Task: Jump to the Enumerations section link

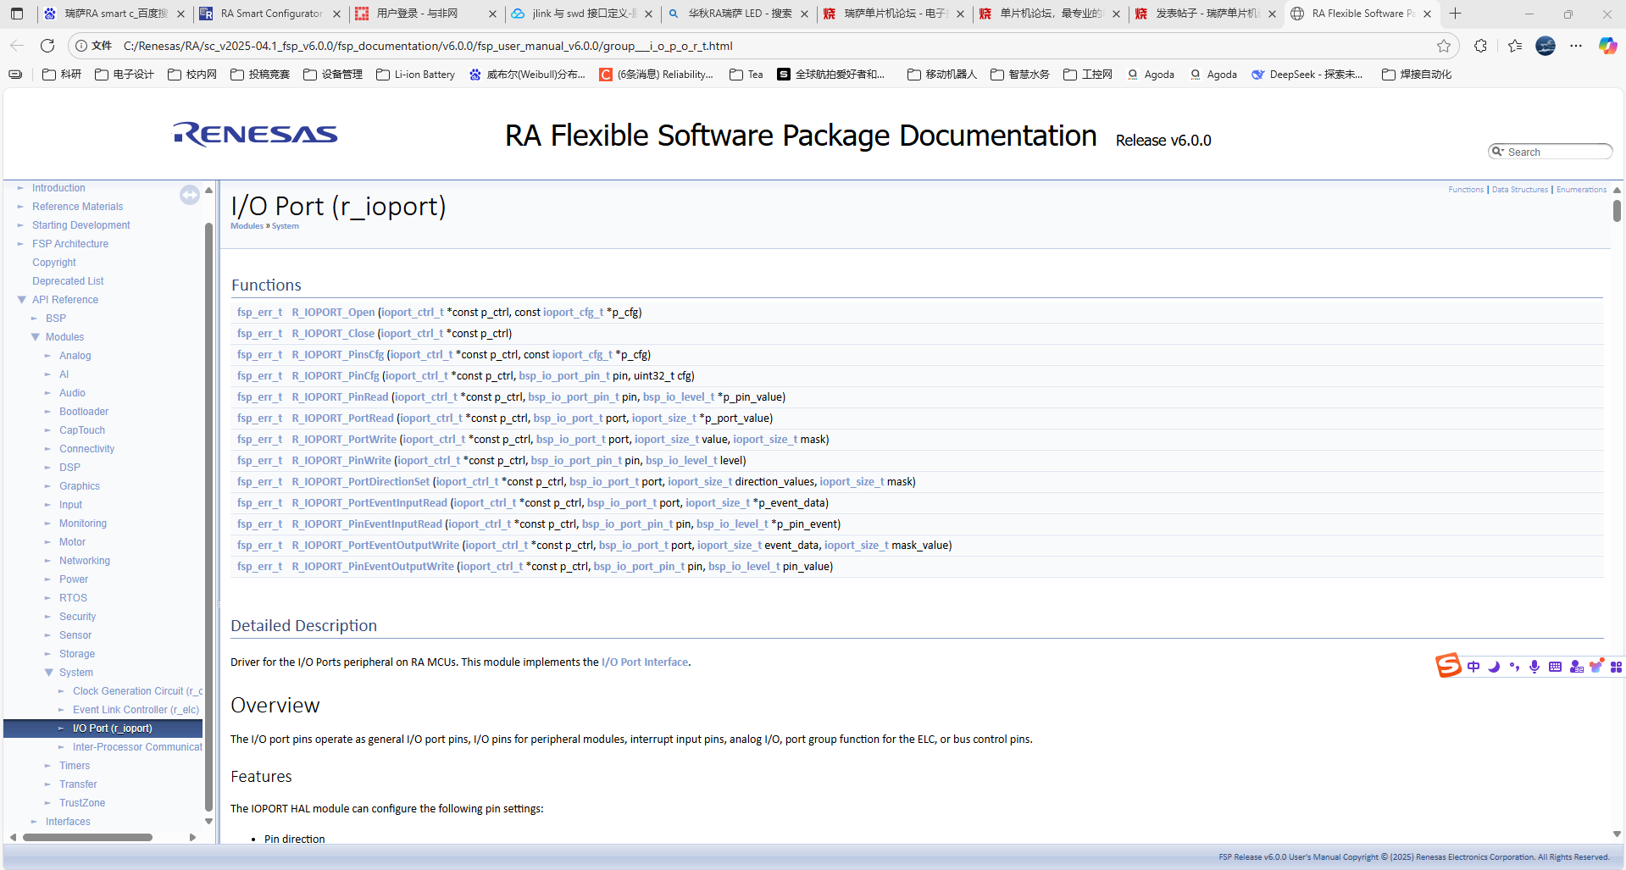Action: pos(1581,190)
